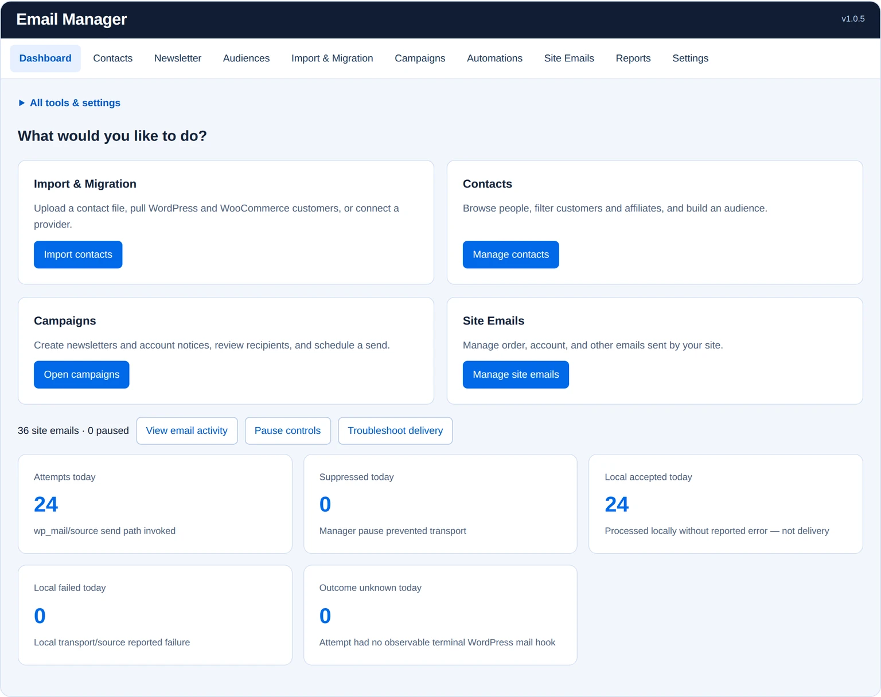881x697 pixels.
Task: Click the Email Manager title
Action: coord(72,19)
